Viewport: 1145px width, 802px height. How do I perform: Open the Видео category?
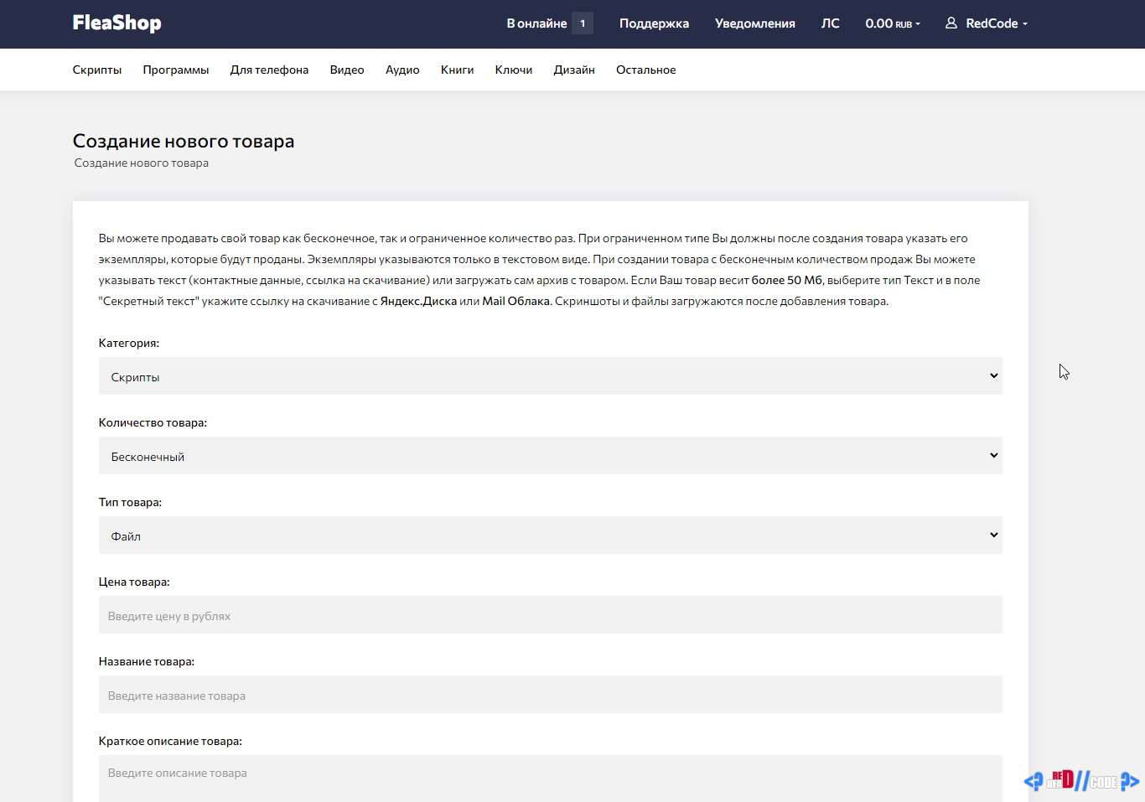[347, 70]
